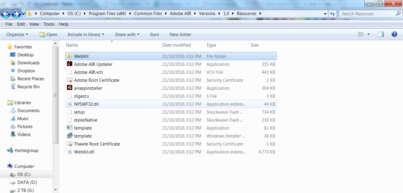403x193 pixels.
Task: Open the Organize dropdown
Action: coord(17,35)
